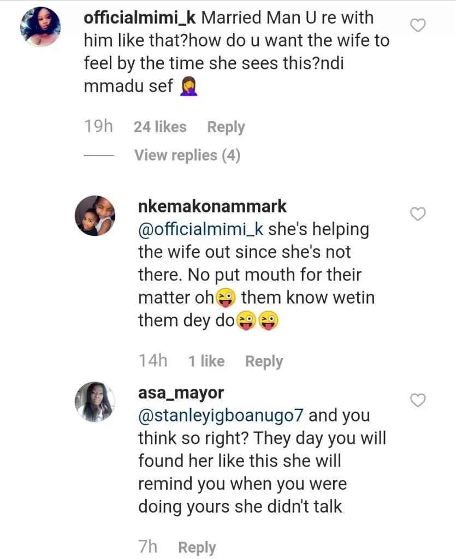
Task: Open nkemakonammark's profile avatar
Action: [95, 216]
